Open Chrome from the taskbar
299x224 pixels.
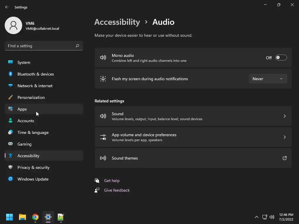coord(35,217)
